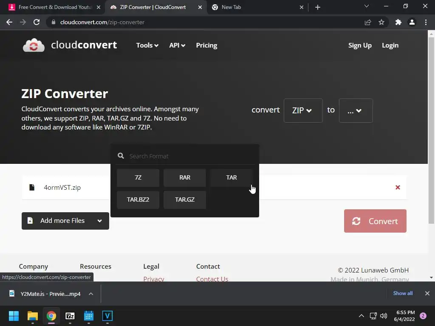
Task: Choose 7Z as the output format
Action: coord(138,177)
